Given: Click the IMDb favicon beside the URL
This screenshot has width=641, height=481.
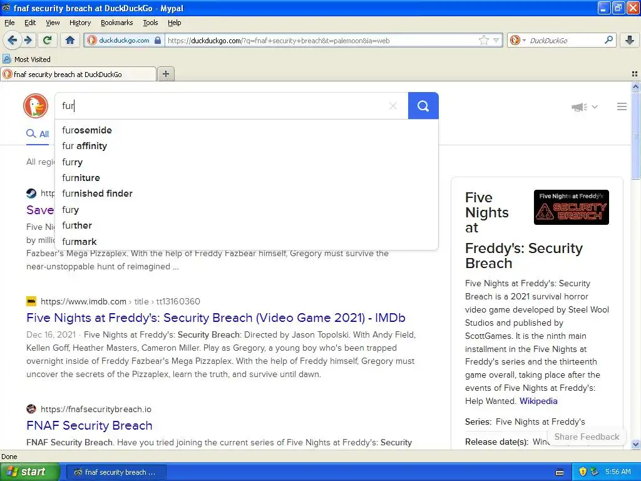Looking at the screenshot, I should [x=31, y=301].
